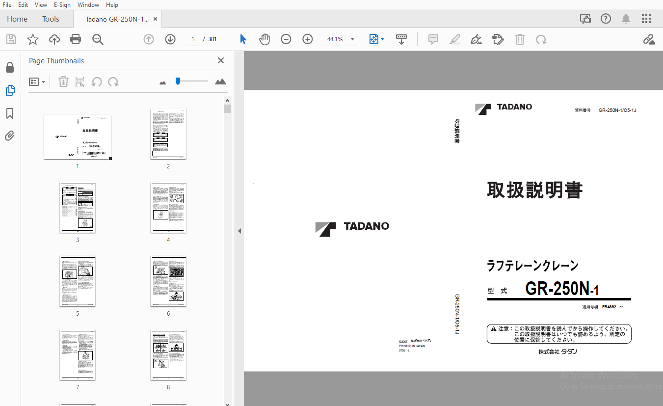
Task: Select page 8 thumbnail
Action: (168, 355)
